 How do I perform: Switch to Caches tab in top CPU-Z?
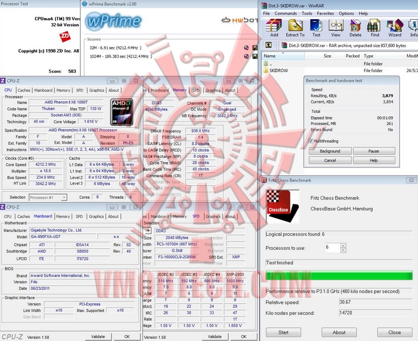tap(24, 90)
